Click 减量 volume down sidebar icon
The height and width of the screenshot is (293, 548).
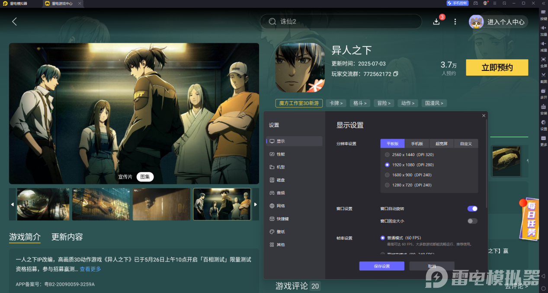coord(544,46)
